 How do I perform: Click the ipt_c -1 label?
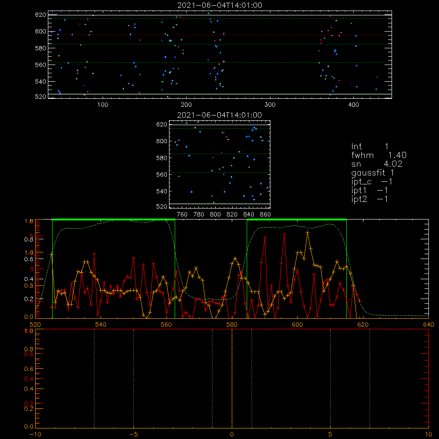372,182
